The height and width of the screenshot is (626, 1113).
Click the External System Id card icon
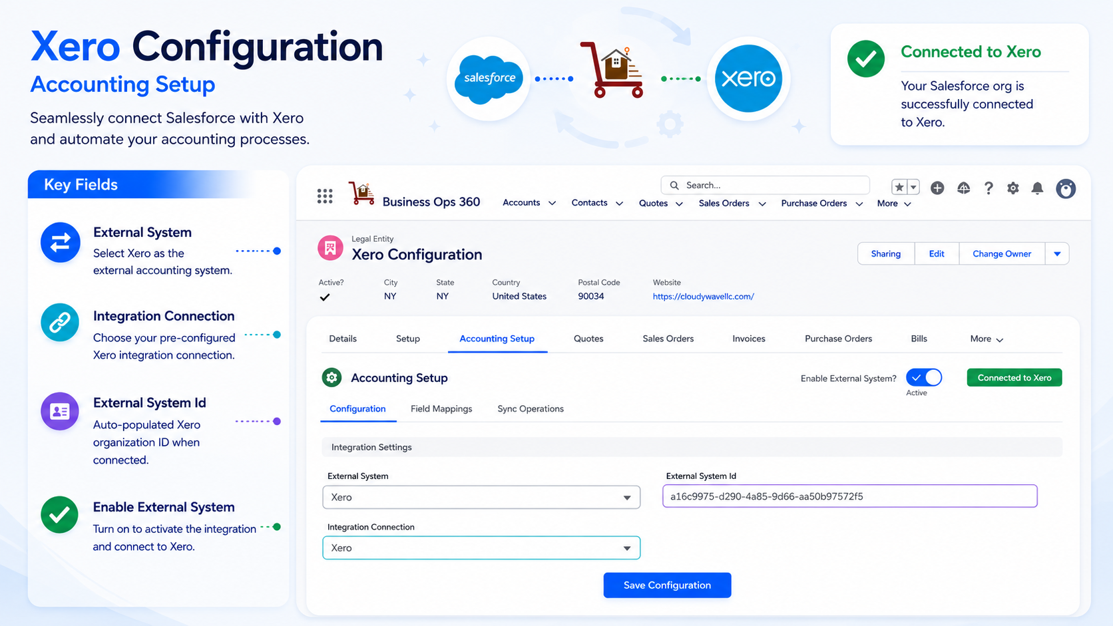(60, 411)
